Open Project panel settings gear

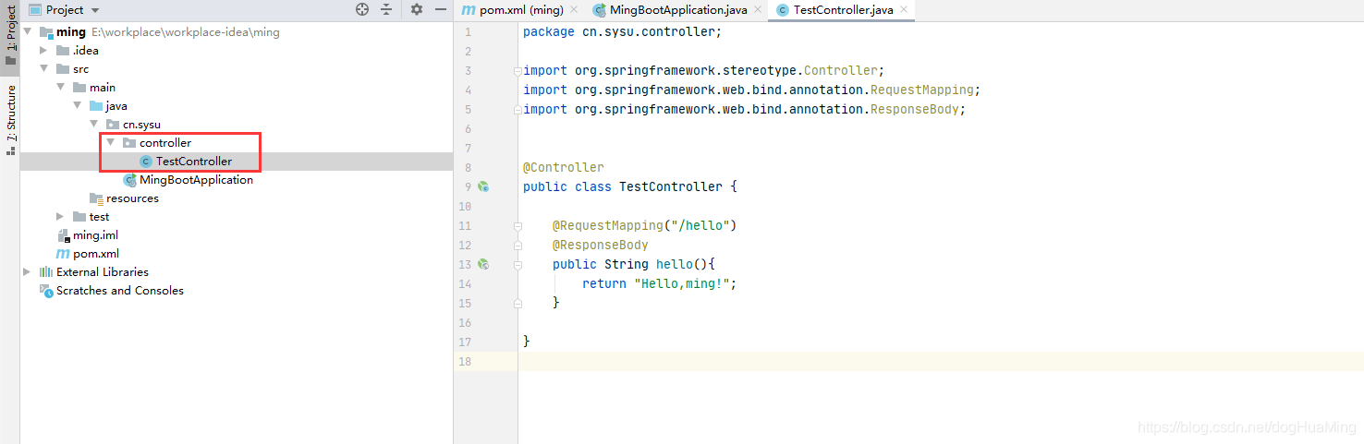point(417,9)
